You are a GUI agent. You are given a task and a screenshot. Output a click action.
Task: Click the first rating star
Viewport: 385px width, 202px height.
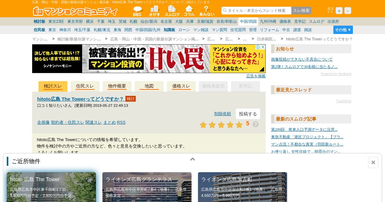[x=203, y=125]
